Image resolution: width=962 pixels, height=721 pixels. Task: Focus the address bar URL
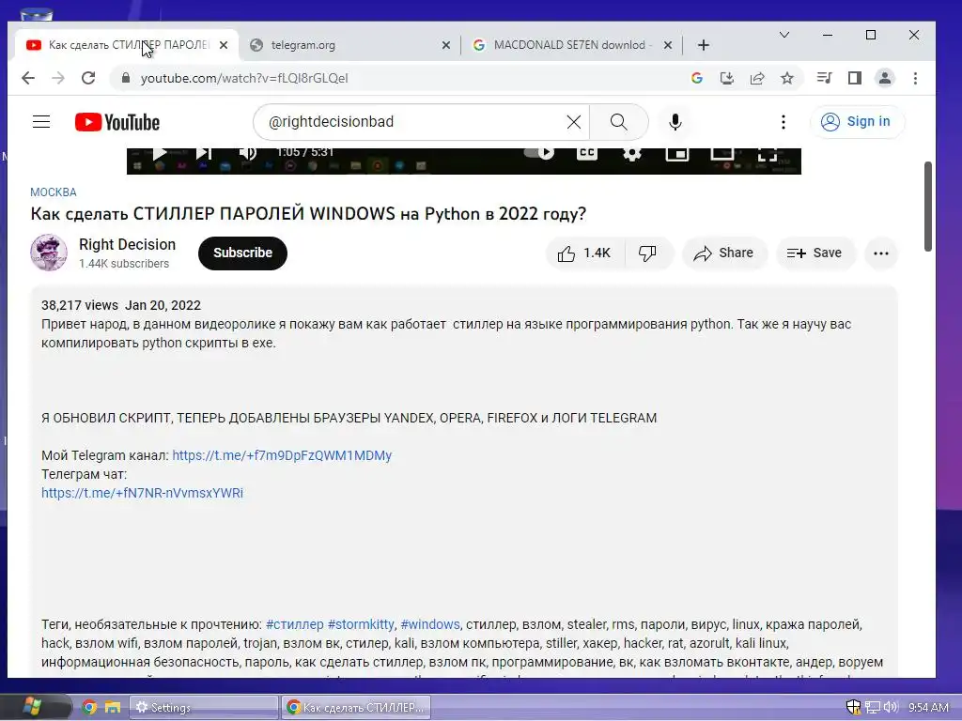point(243,78)
